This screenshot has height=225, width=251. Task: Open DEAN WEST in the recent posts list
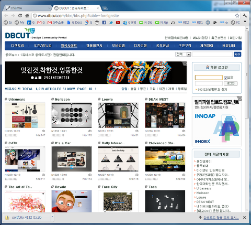click(x=205, y=202)
